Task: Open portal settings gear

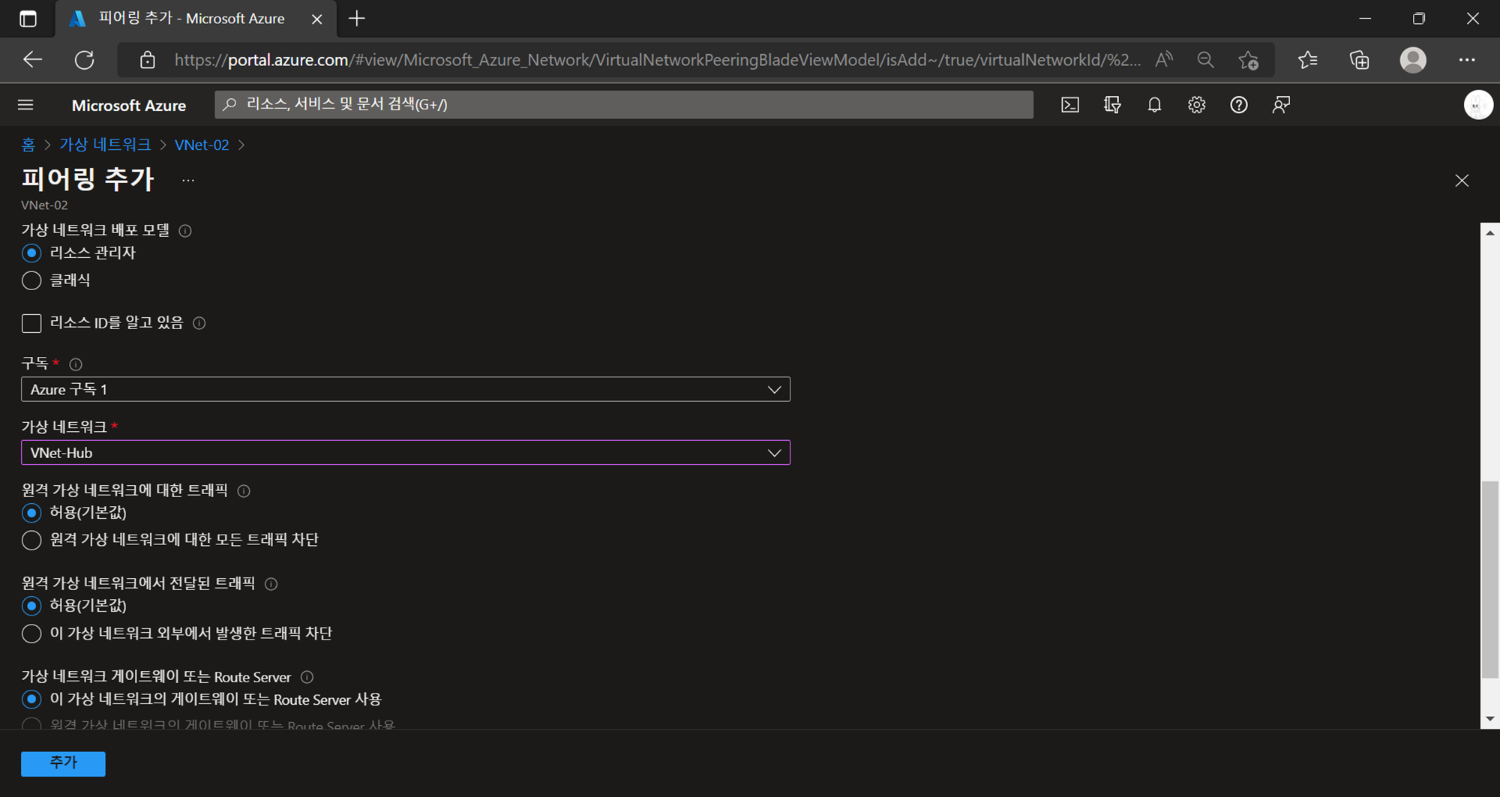Action: (x=1196, y=105)
